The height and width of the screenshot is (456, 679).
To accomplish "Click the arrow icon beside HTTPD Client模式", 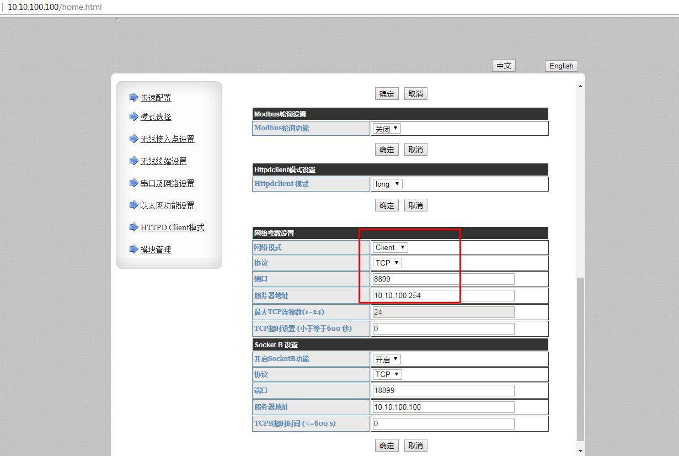I will click(x=133, y=227).
